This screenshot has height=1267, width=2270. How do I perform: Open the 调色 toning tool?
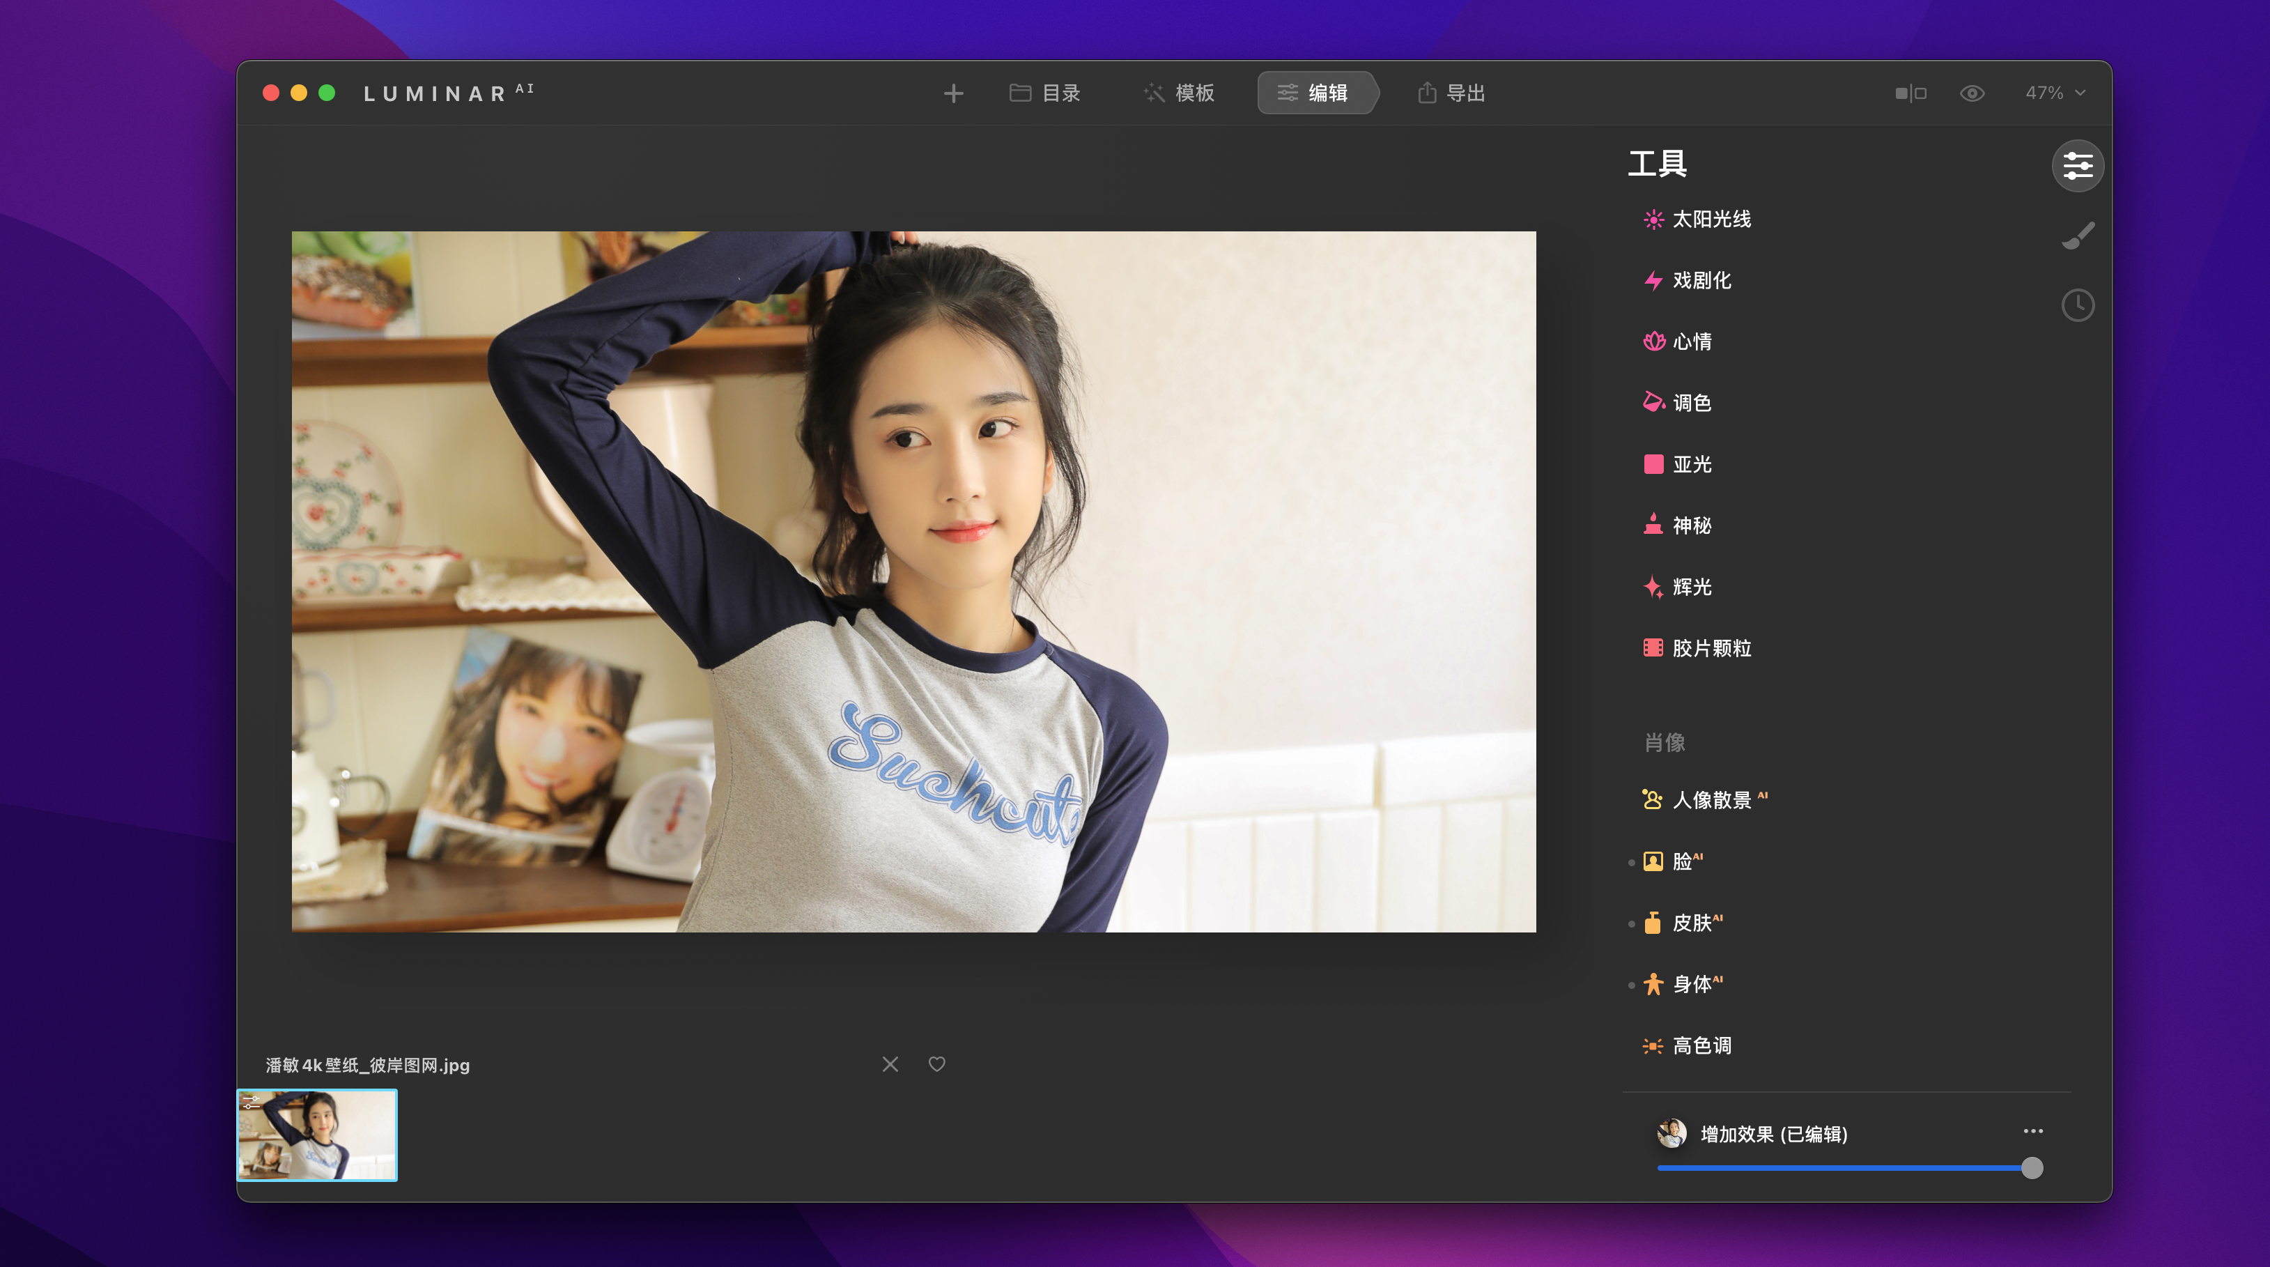pos(1691,403)
